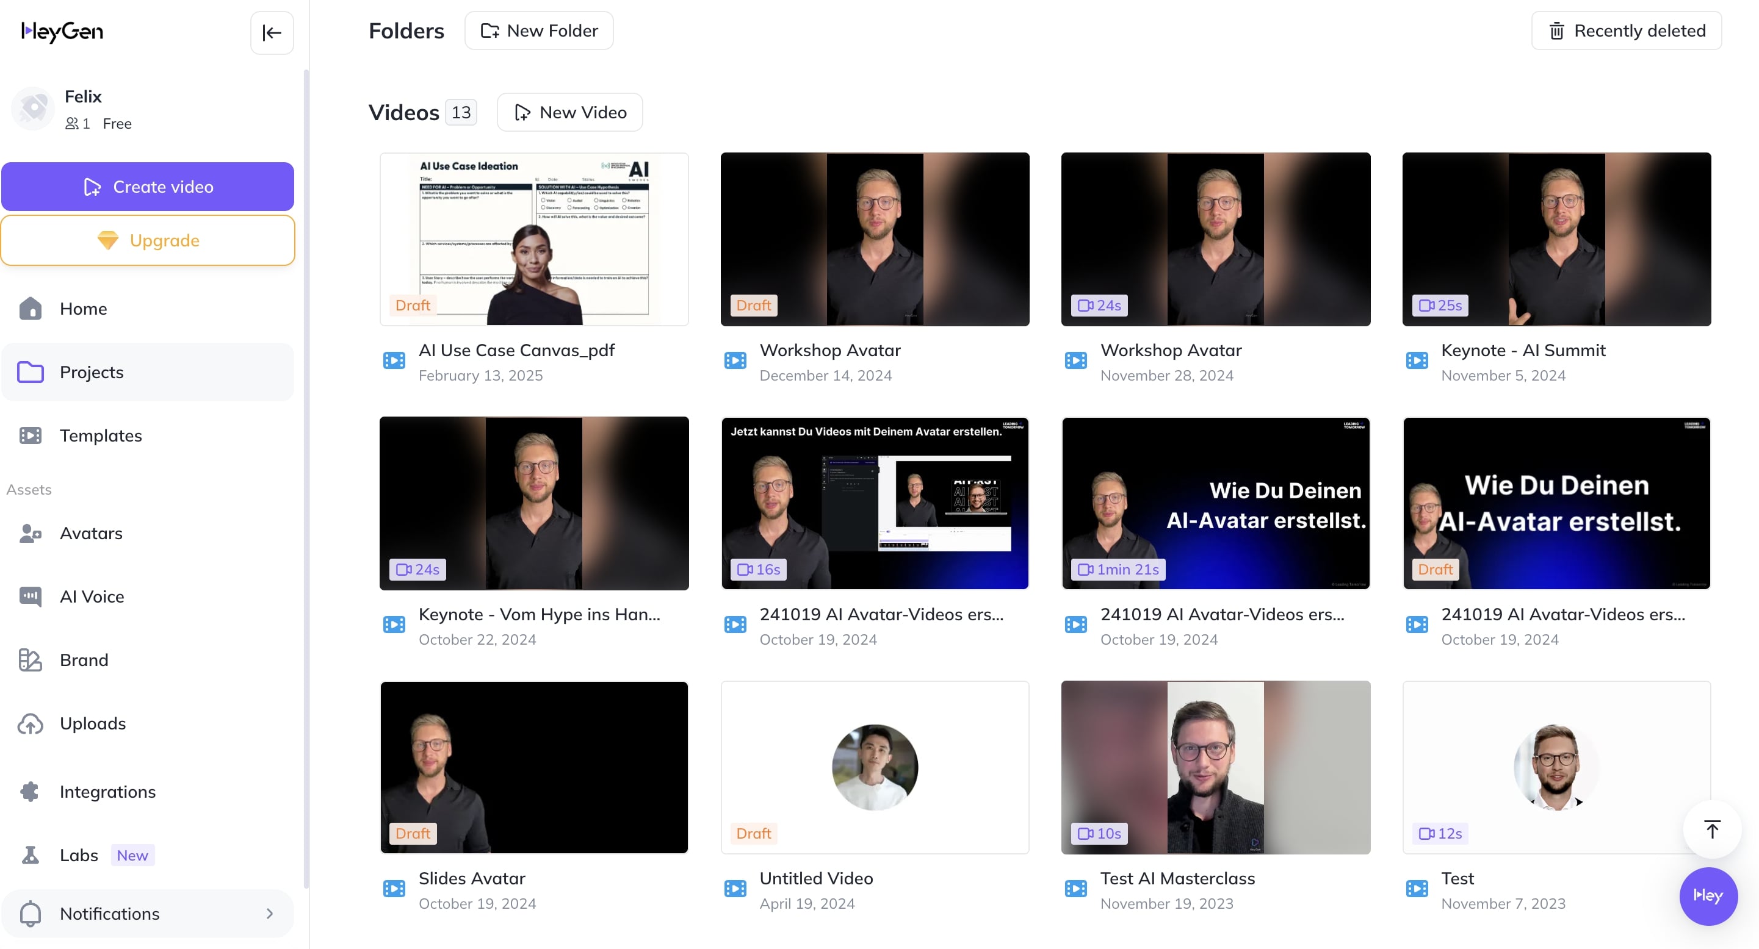
Task: Open the Keynote - AI Summit thumbnail
Action: coord(1556,239)
